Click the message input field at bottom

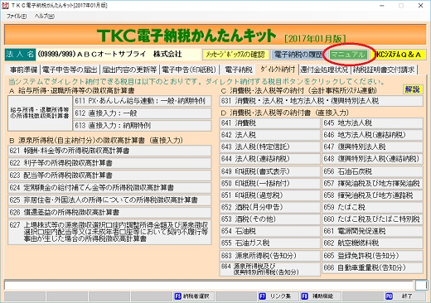point(209,286)
